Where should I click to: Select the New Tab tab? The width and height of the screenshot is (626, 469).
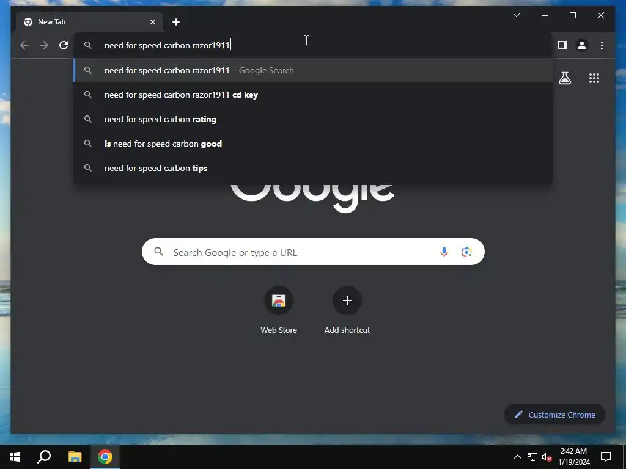pyautogui.click(x=89, y=22)
